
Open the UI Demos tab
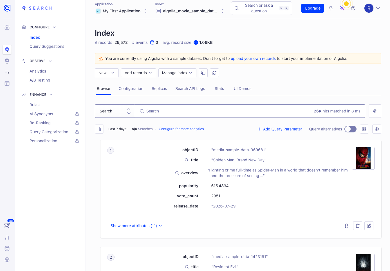click(243, 89)
